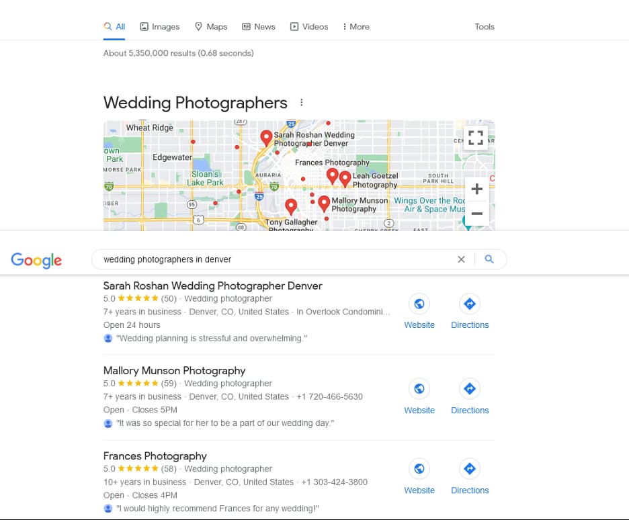This screenshot has width=629, height=520.
Task: Get Directions to Sarah Roshan Wedding Photographer
Action: [470, 304]
